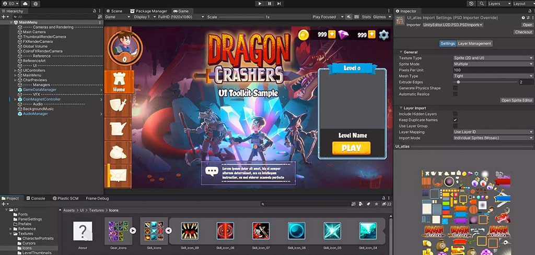Toggle the Stats overlay button
The width and height of the screenshot is (535, 255).
366,17
